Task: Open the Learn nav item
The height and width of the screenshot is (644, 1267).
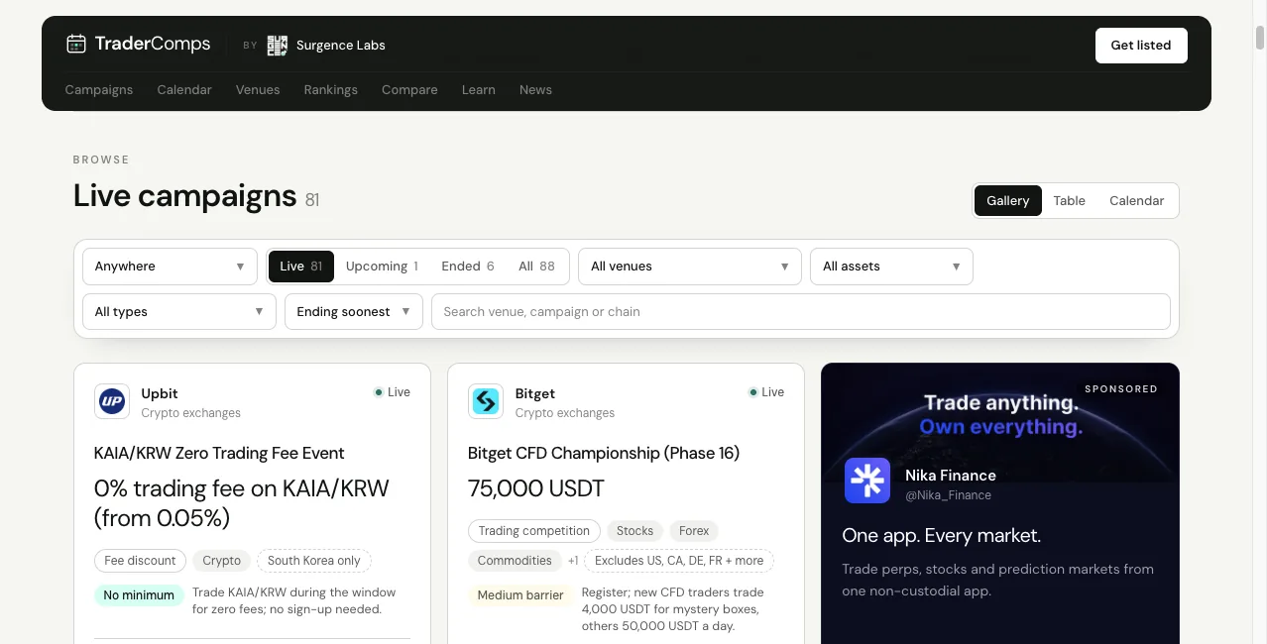Action: pyautogui.click(x=479, y=90)
